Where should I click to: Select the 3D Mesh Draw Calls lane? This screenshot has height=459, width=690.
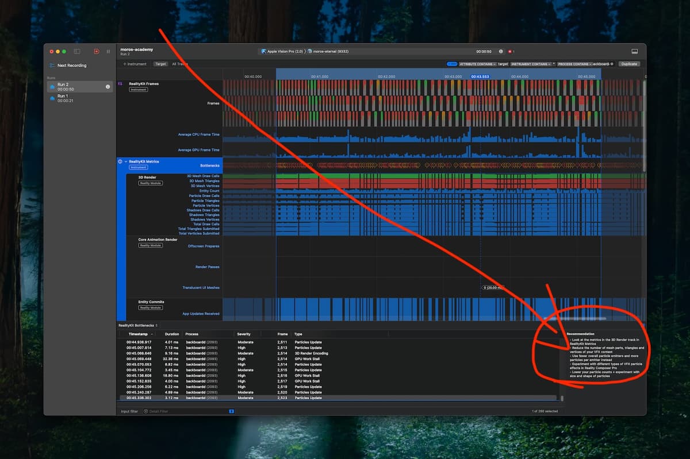coord(203,176)
